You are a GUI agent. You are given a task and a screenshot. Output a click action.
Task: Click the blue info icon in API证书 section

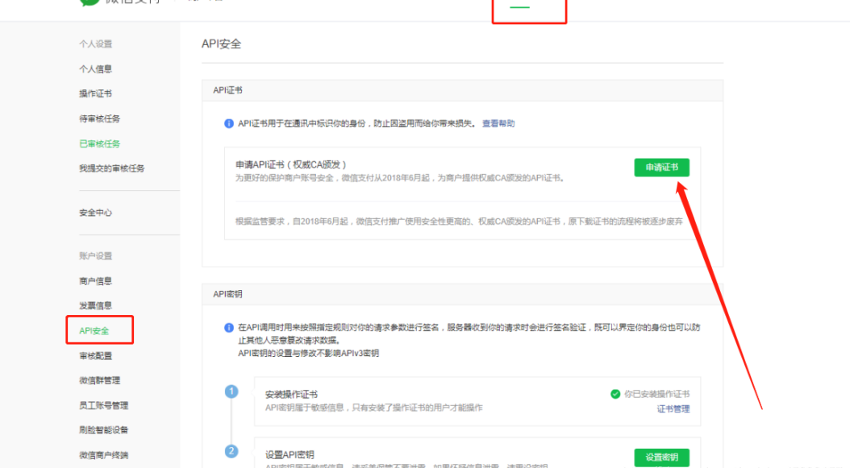(229, 124)
